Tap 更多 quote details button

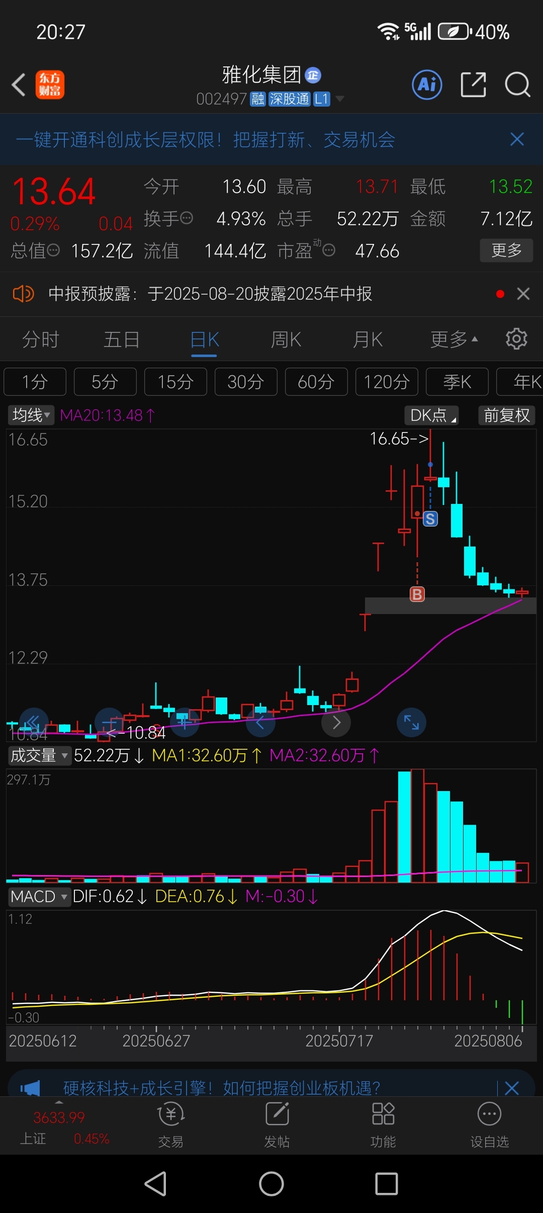506,250
